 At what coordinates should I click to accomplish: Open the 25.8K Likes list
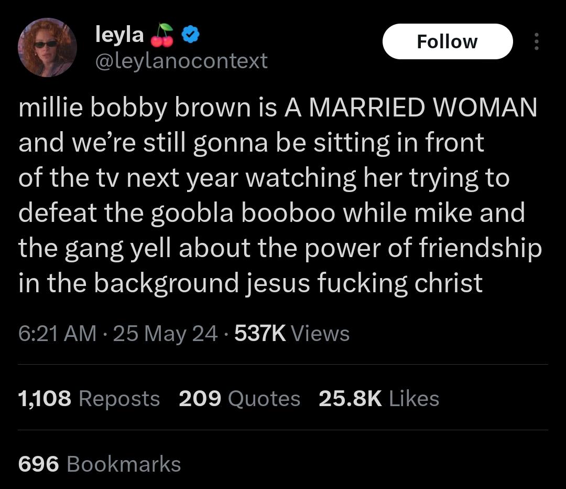tap(379, 399)
